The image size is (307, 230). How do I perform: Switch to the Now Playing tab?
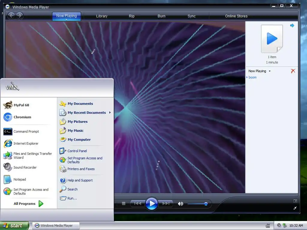click(x=67, y=16)
